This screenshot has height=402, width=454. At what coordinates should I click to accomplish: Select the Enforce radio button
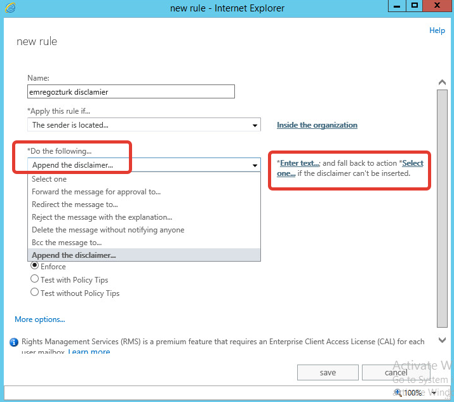(34, 265)
